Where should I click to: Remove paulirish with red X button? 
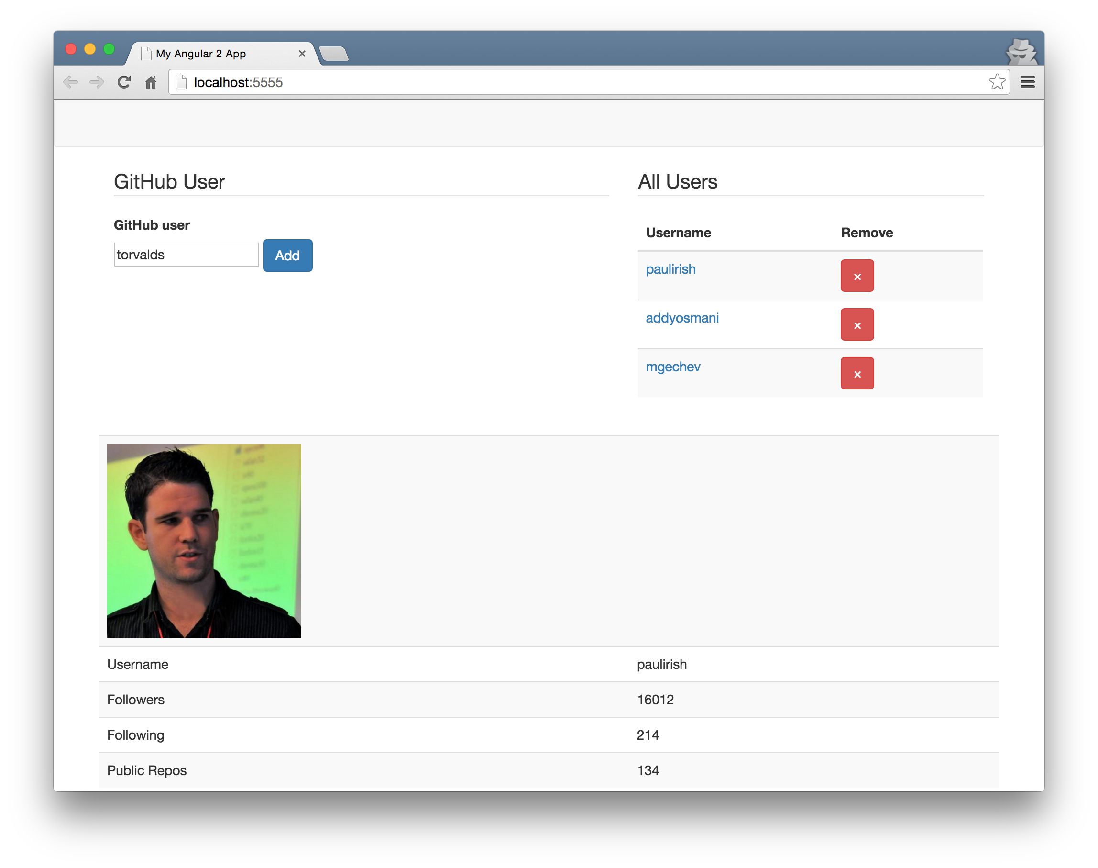(857, 276)
